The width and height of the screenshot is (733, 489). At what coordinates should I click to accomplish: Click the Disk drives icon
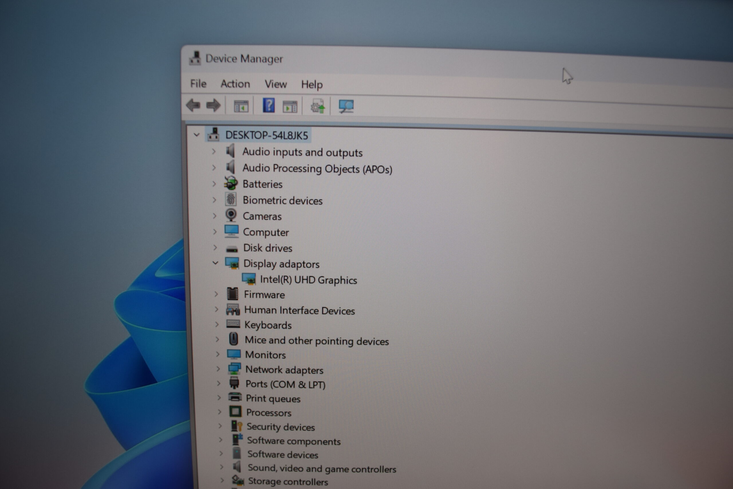pyautogui.click(x=232, y=249)
